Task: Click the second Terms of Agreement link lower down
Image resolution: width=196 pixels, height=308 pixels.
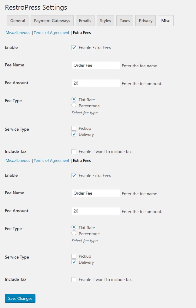Action: click(51, 160)
